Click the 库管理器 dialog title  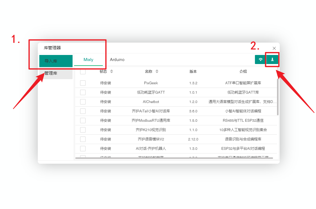pos(52,48)
